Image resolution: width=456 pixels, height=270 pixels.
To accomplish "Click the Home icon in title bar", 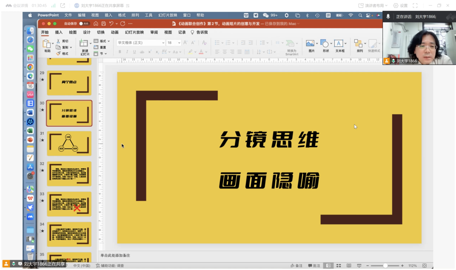I will tap(96, 24).
